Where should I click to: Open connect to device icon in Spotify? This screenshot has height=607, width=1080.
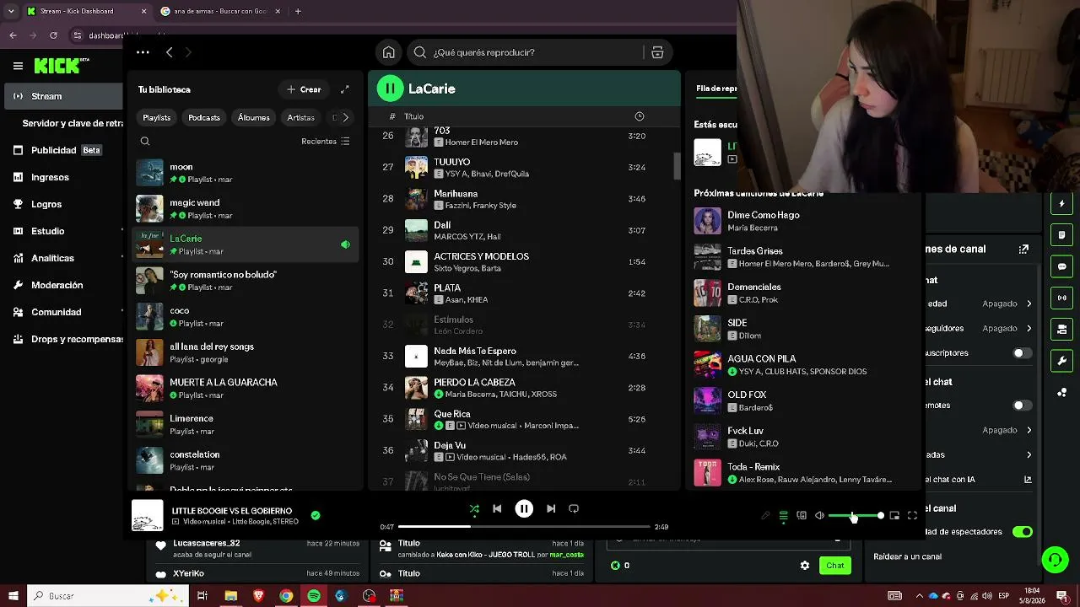802,516
